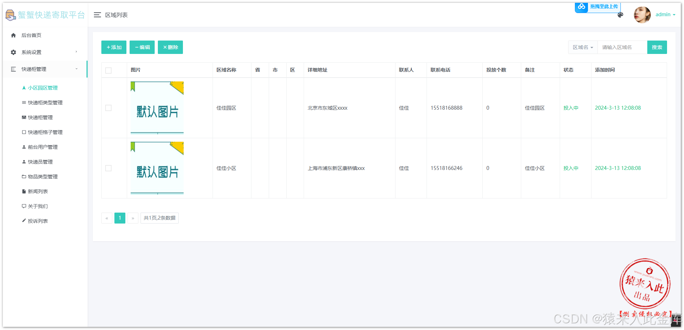Viewport: 684px width, 330px height.
Task: Open 快递柜类型管理 menu item
Action: point(45,103)
